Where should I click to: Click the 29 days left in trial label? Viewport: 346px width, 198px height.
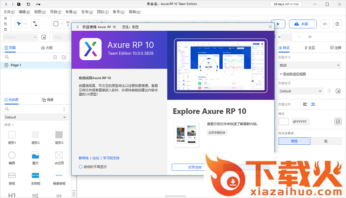click(x=286, y=4)
